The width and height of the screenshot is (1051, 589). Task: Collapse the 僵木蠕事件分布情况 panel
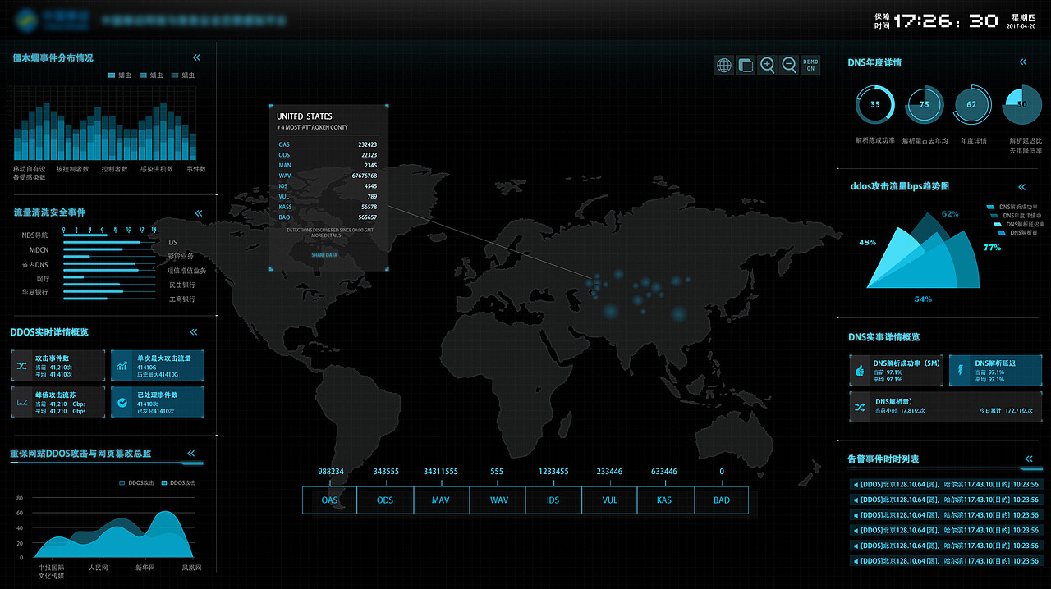(196, 57)
